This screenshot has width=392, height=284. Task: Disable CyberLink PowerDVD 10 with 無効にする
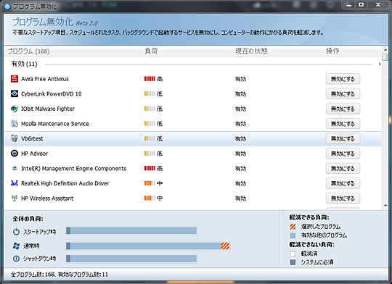point(343,94)
